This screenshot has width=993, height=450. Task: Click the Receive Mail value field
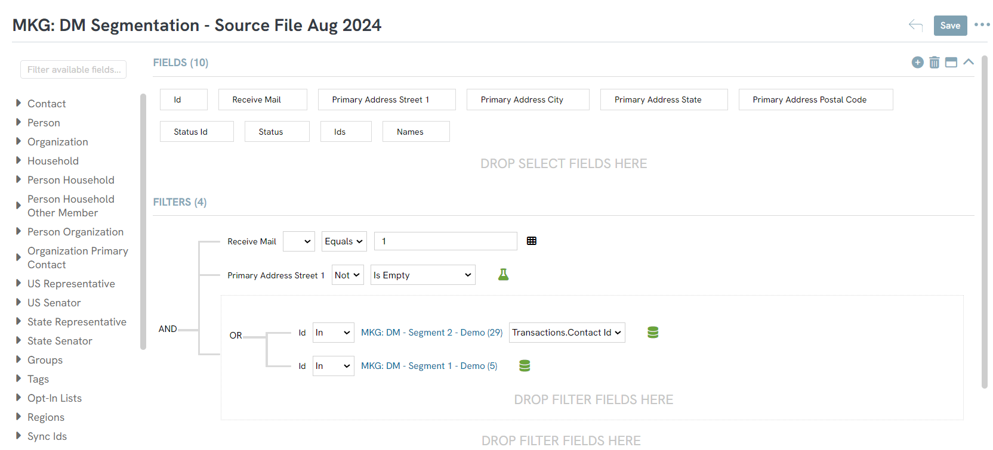click(446, 241)
